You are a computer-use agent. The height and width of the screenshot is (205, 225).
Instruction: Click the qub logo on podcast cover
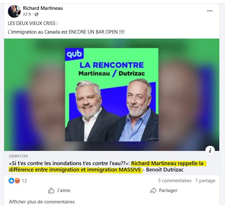74,54
